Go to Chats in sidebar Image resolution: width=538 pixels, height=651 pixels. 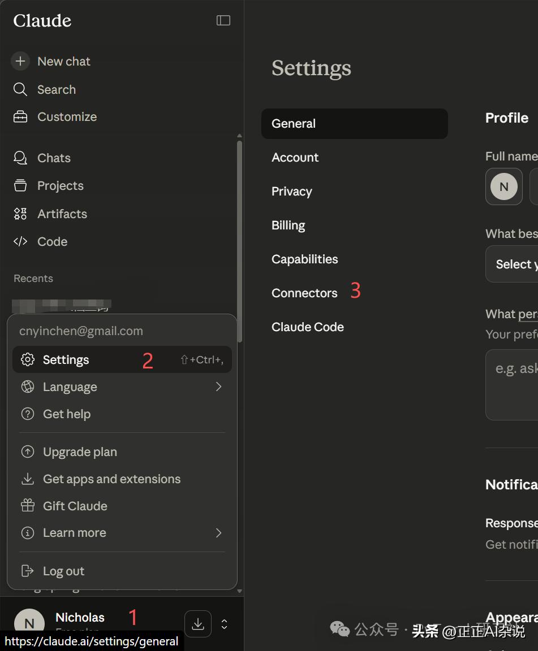pos(54,158)
